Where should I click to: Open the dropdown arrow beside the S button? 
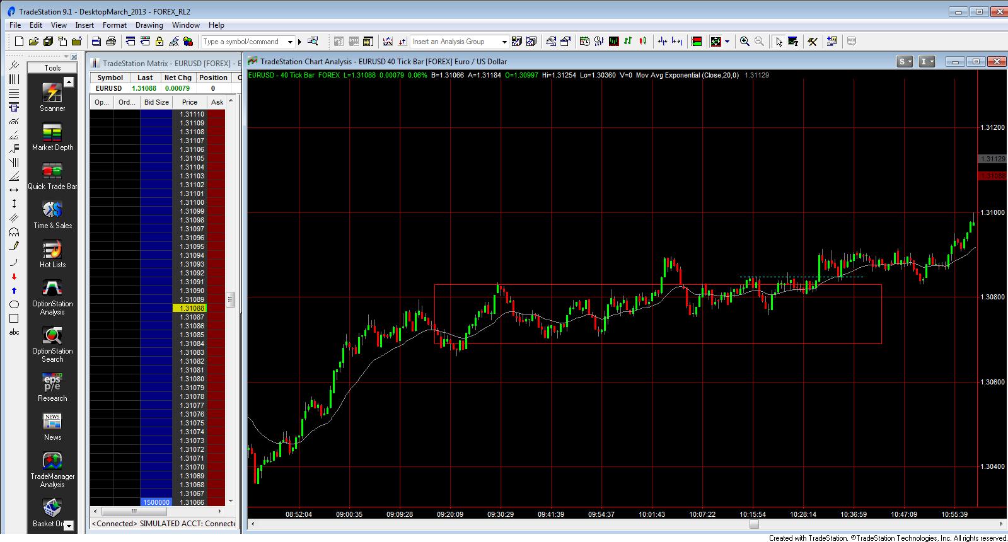(911, 62)
